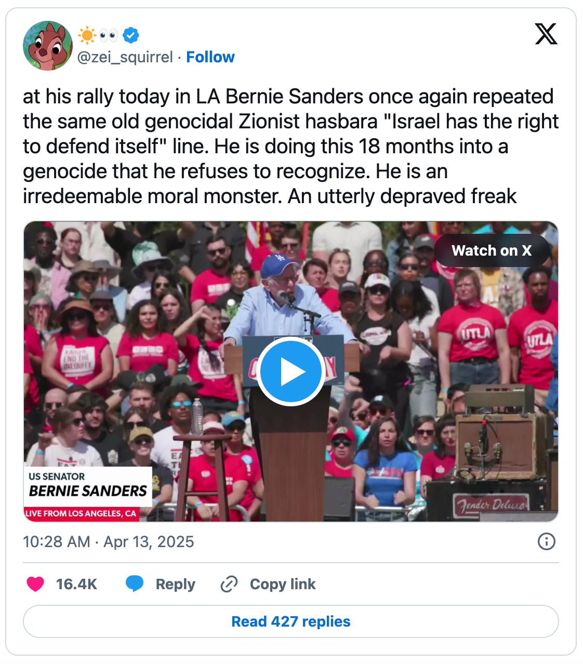Click the blue reply speech bubble icon
583x664 pixels.
[135, 584]
